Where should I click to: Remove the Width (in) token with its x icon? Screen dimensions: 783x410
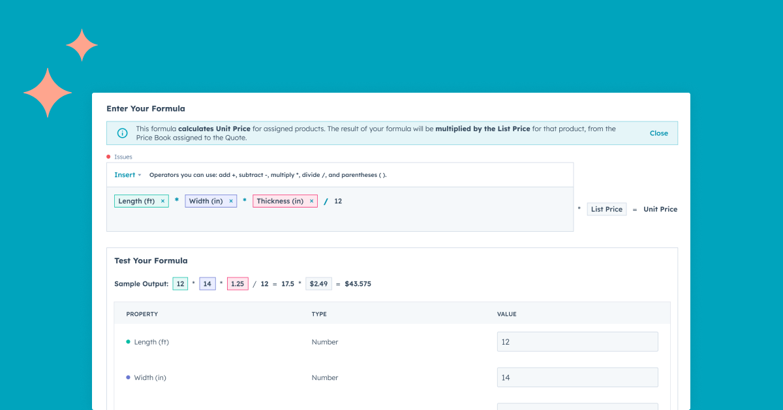[x=230, y=200]
